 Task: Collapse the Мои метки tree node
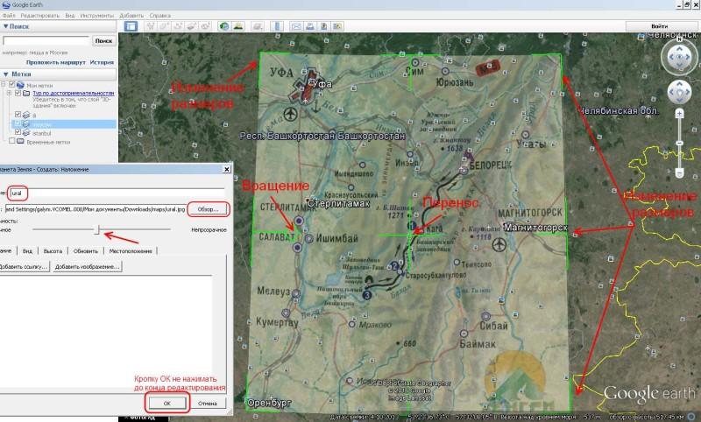4,85
